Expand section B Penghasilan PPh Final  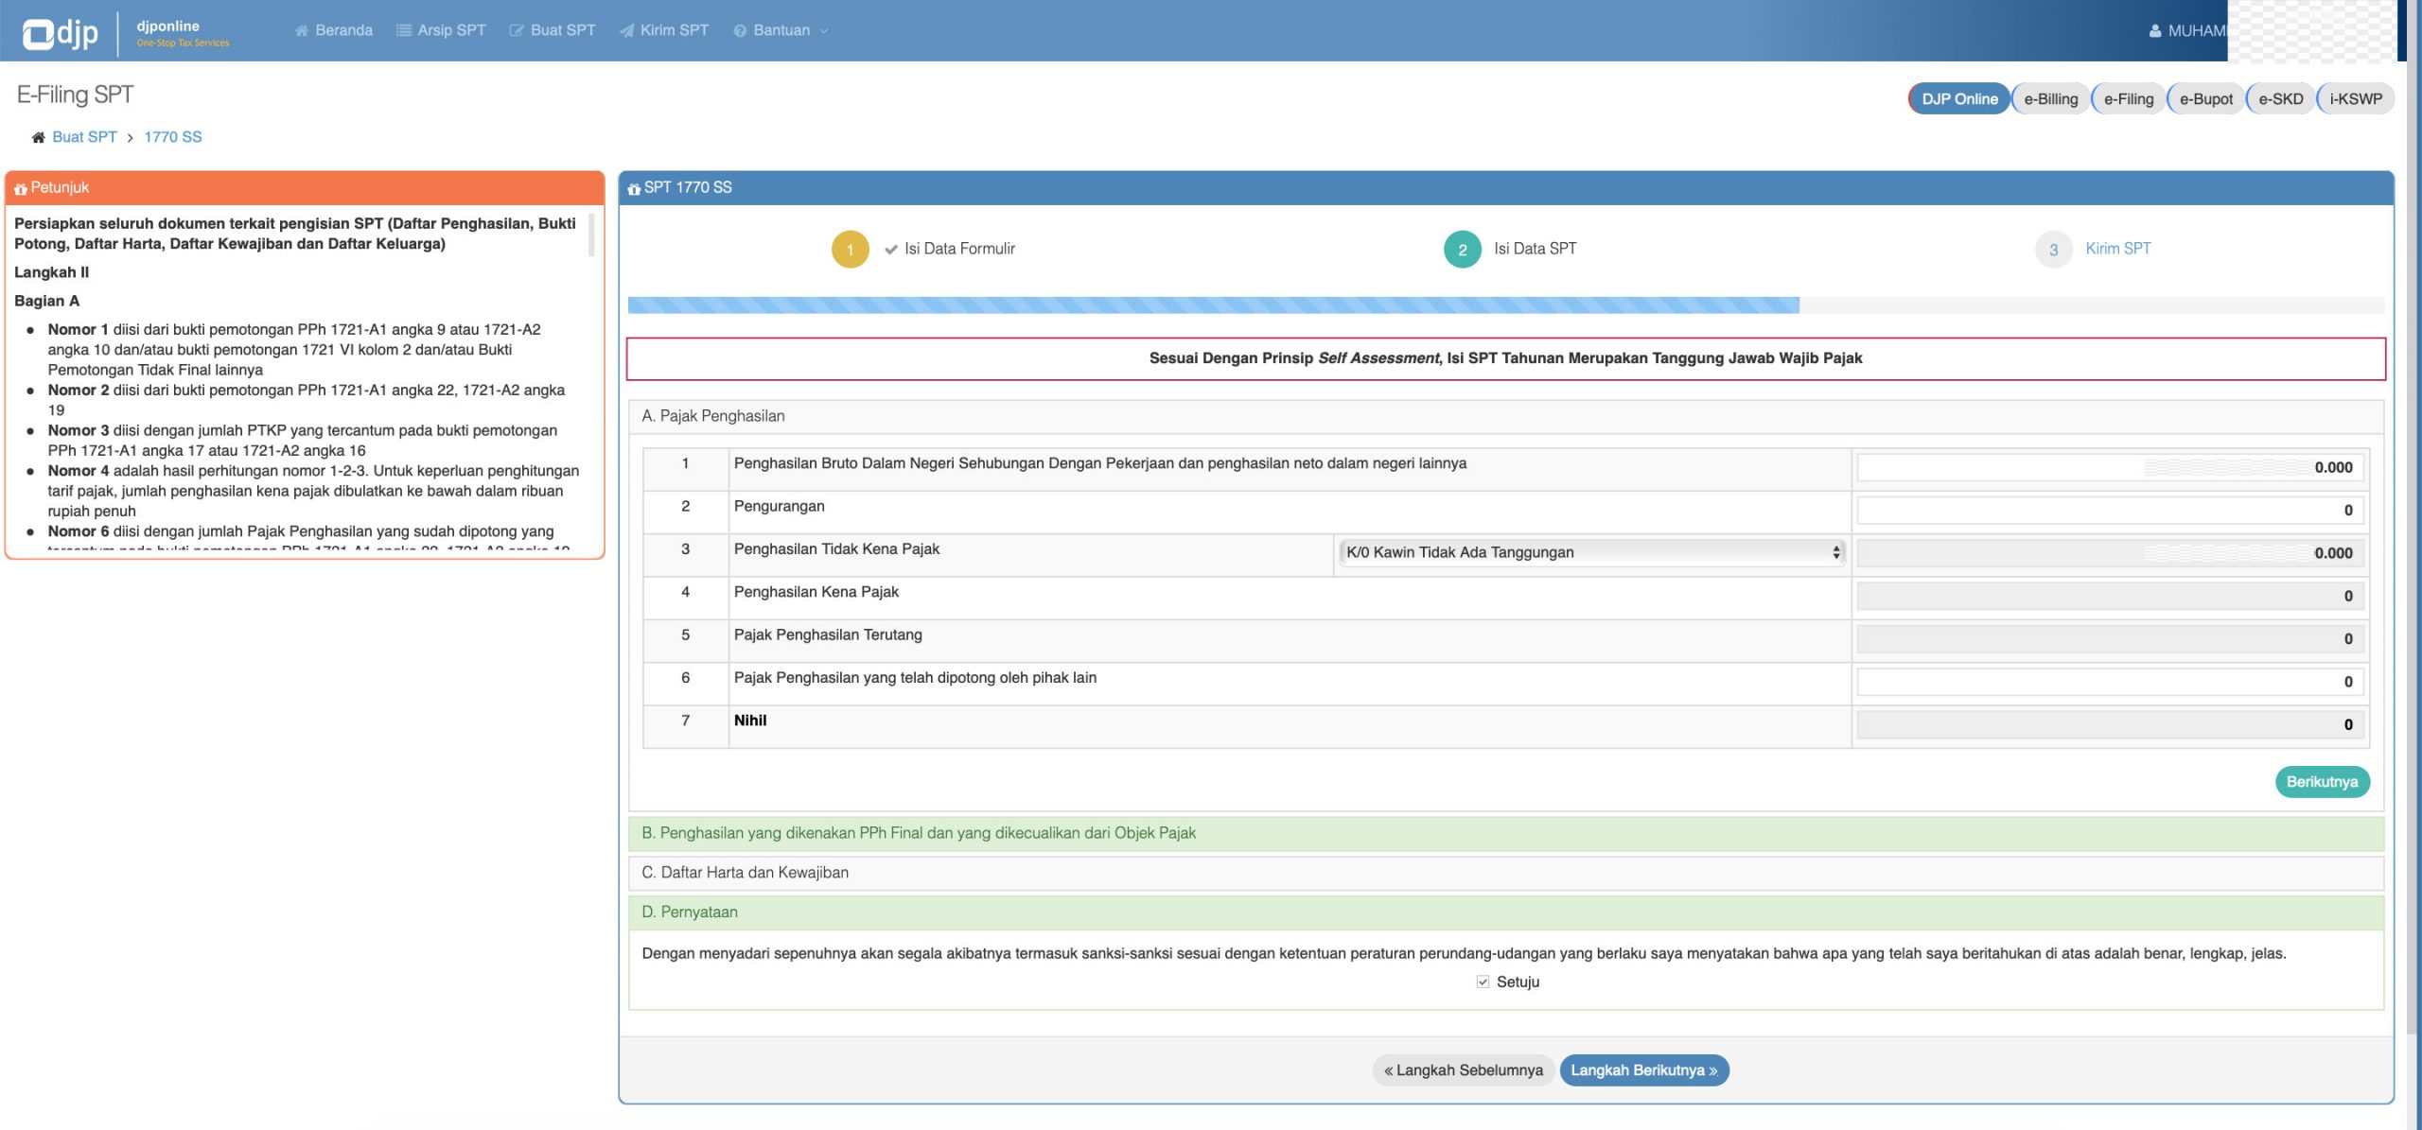[918, 833]
